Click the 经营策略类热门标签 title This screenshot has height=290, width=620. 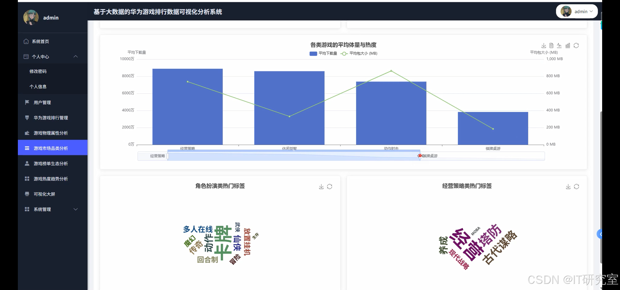tap(467, 186)
